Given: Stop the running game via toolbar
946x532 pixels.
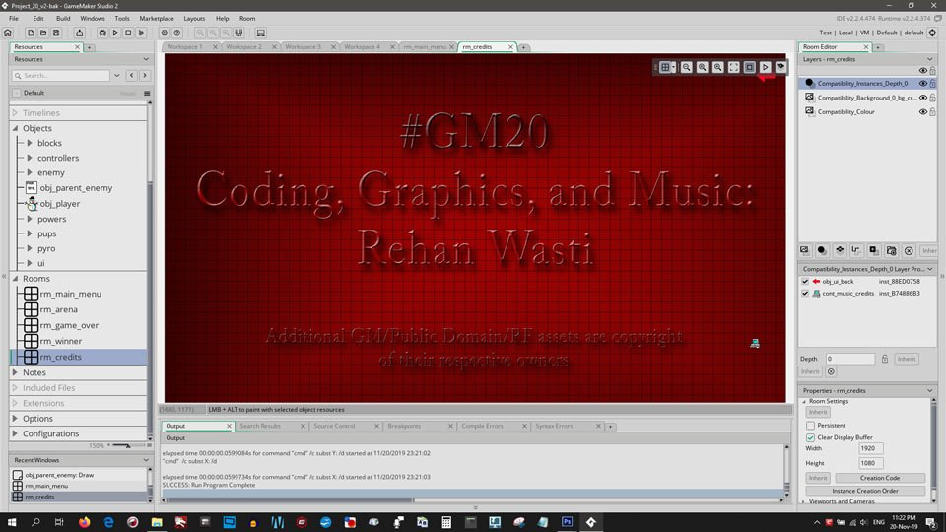Looking at the screenshot, I should click(x=128, y=33).
